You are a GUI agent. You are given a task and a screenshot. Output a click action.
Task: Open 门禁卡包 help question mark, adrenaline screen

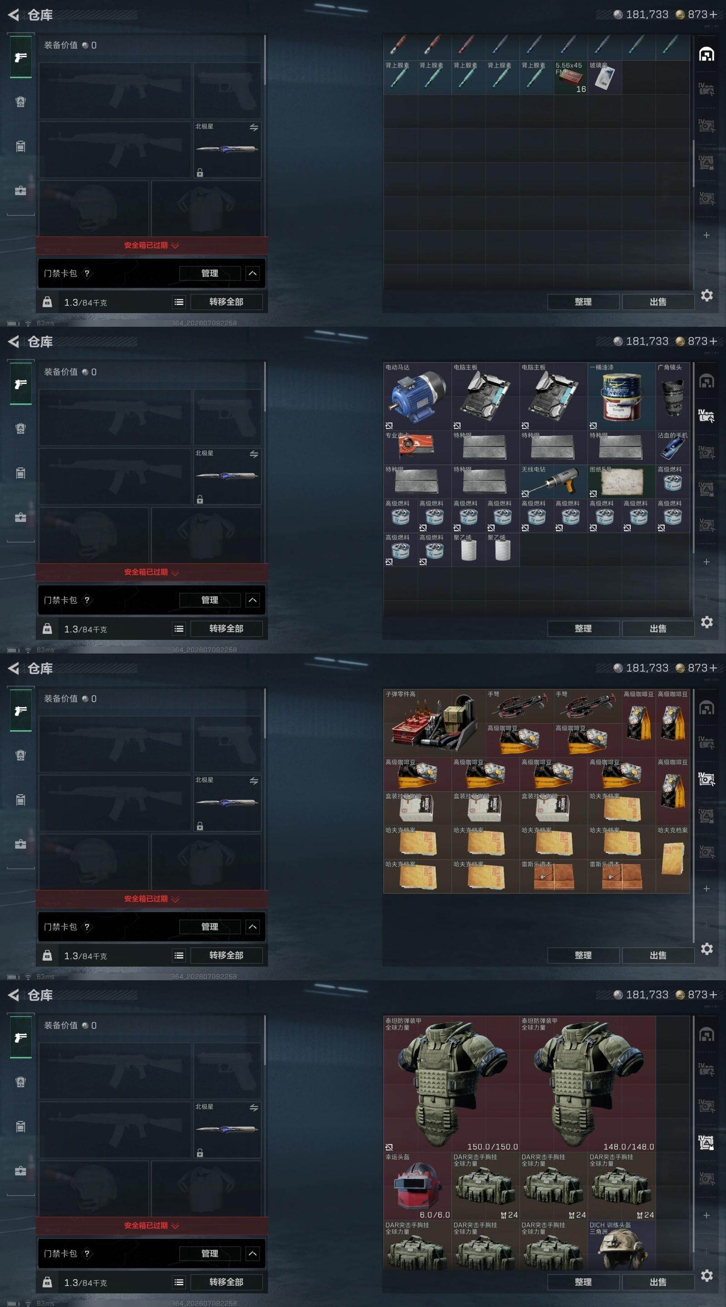87,274
